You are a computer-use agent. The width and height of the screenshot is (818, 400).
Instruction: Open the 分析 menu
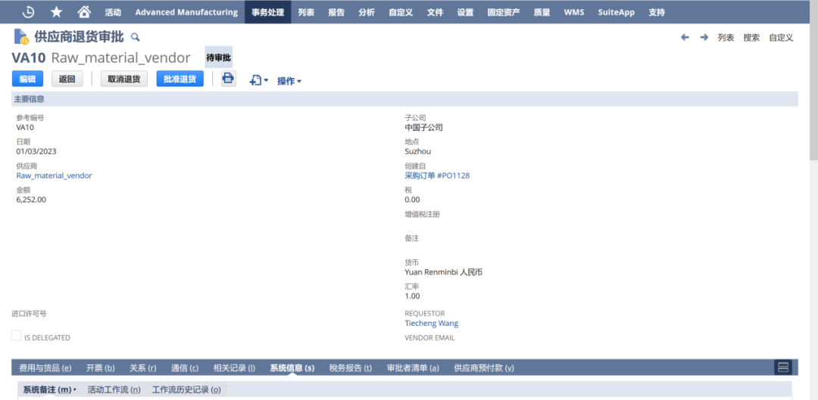click(x=367, y=12)
